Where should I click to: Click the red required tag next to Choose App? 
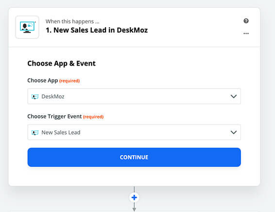(x=69, y=81)
